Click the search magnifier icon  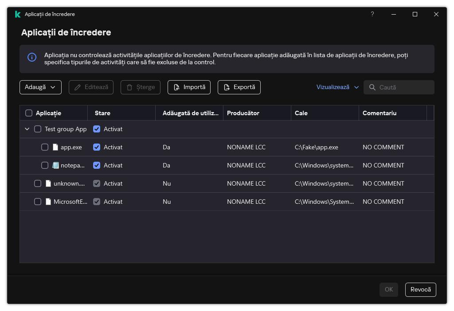pos(372,87)
